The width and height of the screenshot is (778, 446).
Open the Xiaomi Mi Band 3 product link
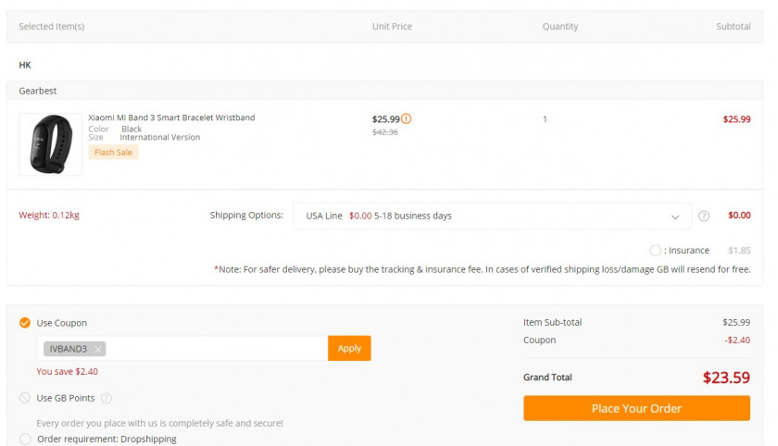click(171, 118)
